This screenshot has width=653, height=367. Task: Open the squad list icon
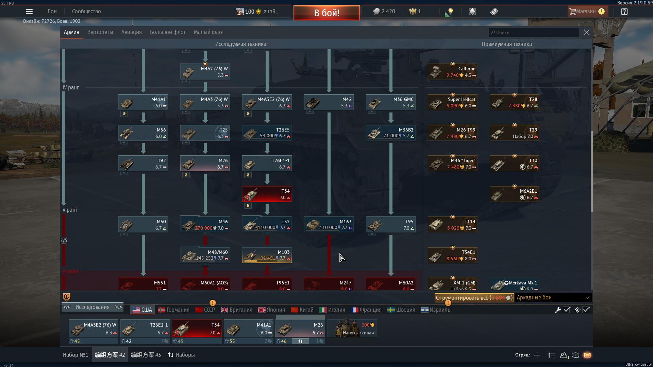[552, 355]
